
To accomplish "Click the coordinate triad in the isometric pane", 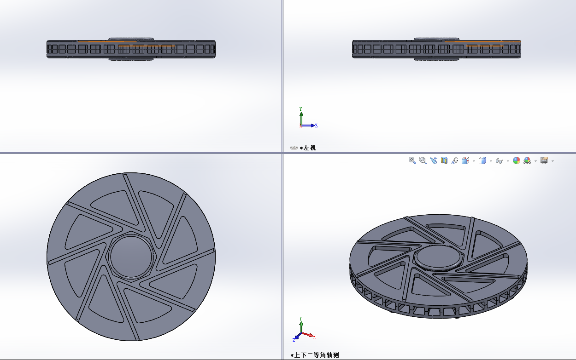I will pos(304,330).
